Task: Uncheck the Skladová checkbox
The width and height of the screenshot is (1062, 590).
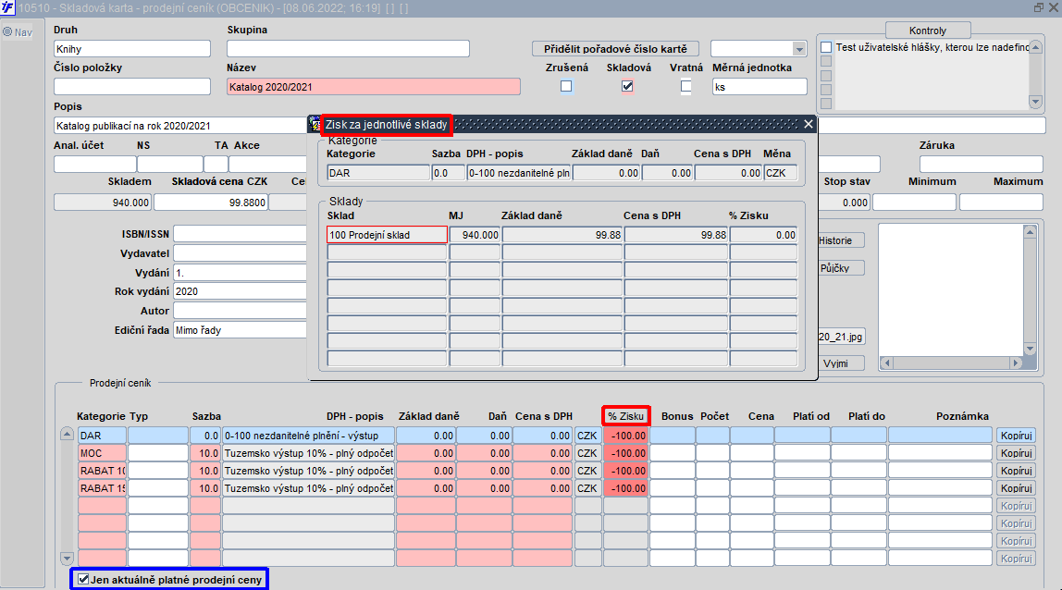Action: point(627,86)
